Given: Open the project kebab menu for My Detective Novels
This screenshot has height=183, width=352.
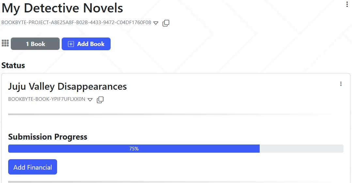Looking at the screenshot, I should [347, 4].
